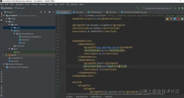Open pom.xml in Chrome browser icon
Viewport: 184px width, 98px height.
pyautogui.click(x=167, y=19)
